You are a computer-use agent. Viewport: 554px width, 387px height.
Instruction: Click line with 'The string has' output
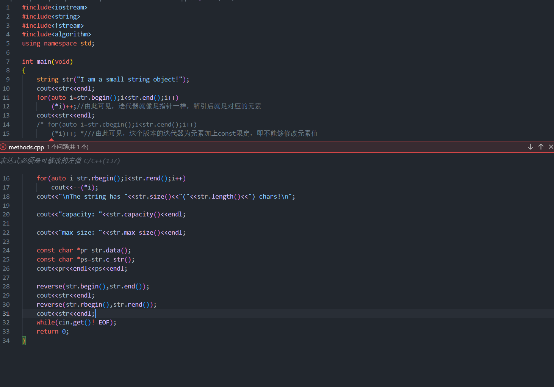[166, 196]
